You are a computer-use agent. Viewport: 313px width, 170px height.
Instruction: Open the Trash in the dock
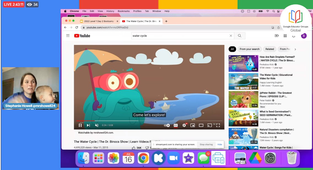[292, 158]
